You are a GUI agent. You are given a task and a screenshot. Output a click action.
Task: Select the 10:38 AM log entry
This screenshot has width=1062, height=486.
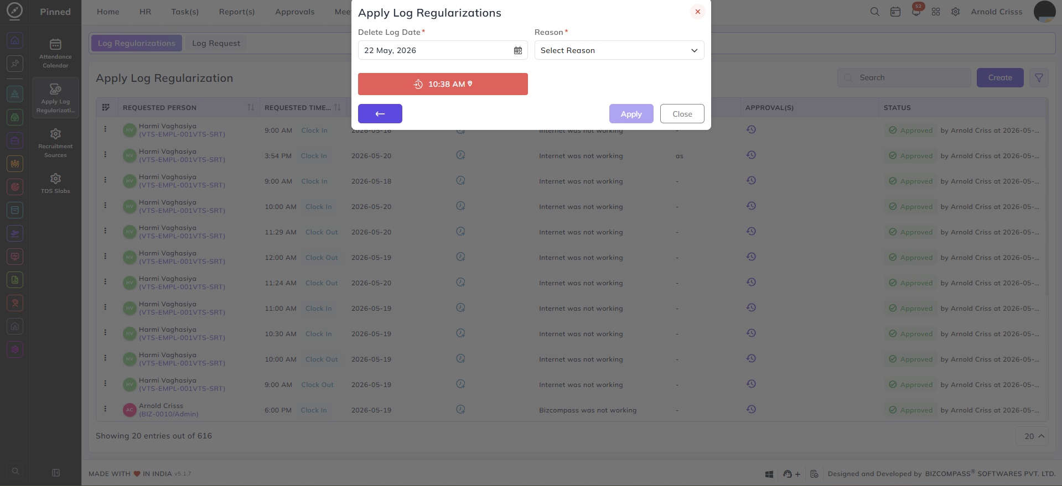point(443,84)
